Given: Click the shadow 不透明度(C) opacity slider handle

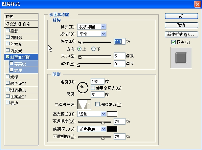Looking at the screenshot, I should tap(103, 138).
